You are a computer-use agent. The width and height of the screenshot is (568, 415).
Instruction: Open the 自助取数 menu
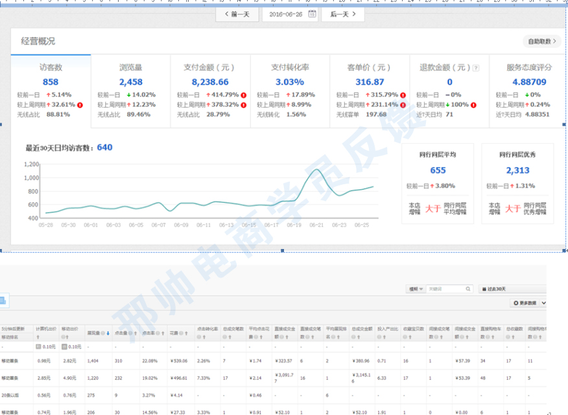pyautogui.click(x=541, y=41)
